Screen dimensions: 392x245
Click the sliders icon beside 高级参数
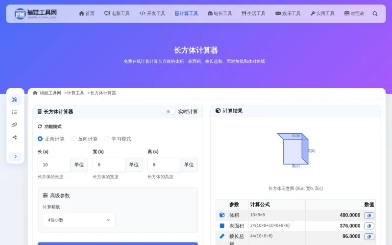[x=45, y=195]
